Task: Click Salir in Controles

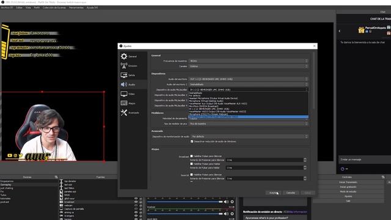Action: click(x=348, y=201)
